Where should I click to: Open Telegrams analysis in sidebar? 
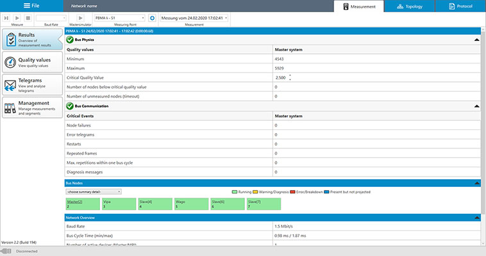pos(32,84)
